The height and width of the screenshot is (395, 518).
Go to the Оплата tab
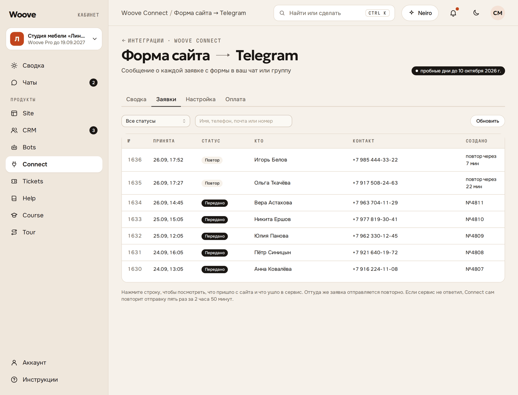pyautogui.click(x=235, y=99)
